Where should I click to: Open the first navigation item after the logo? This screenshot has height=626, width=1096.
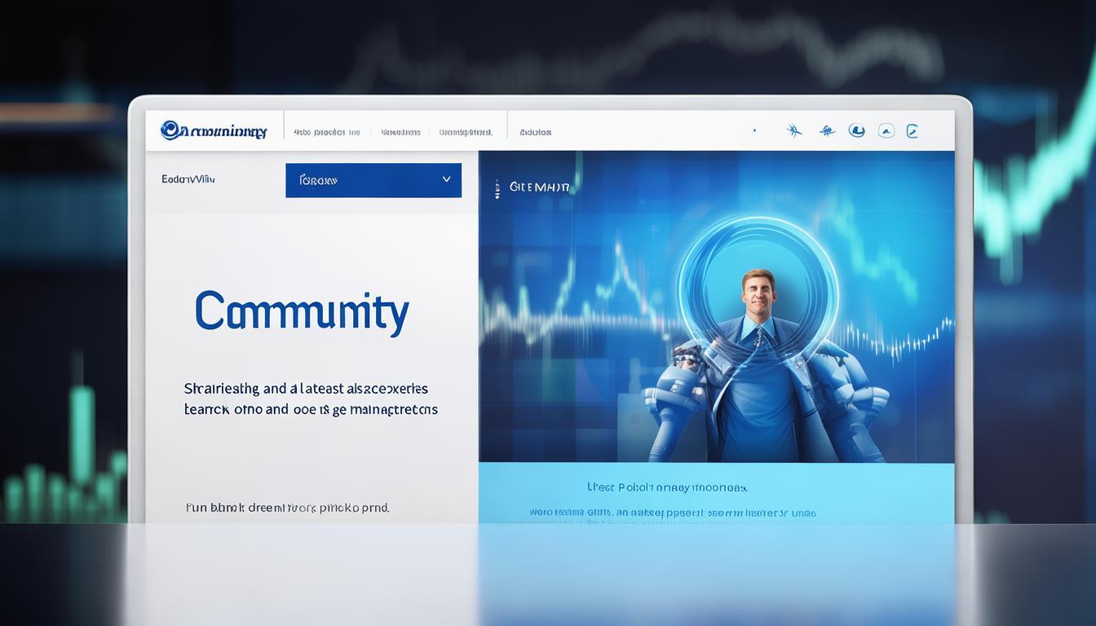326,132
